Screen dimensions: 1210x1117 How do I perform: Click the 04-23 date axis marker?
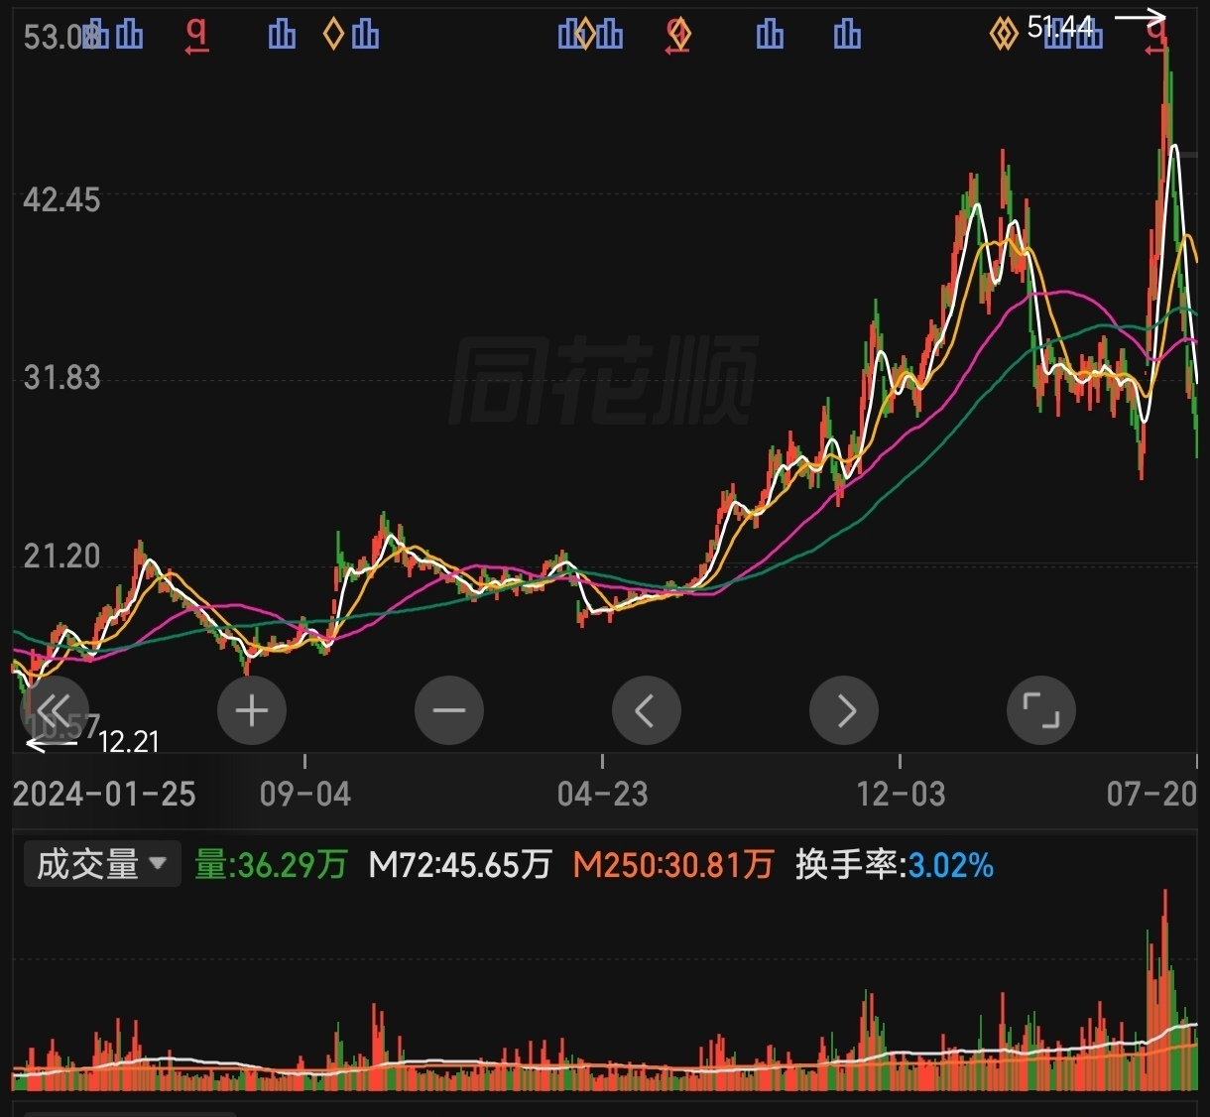tap(602, 794)
